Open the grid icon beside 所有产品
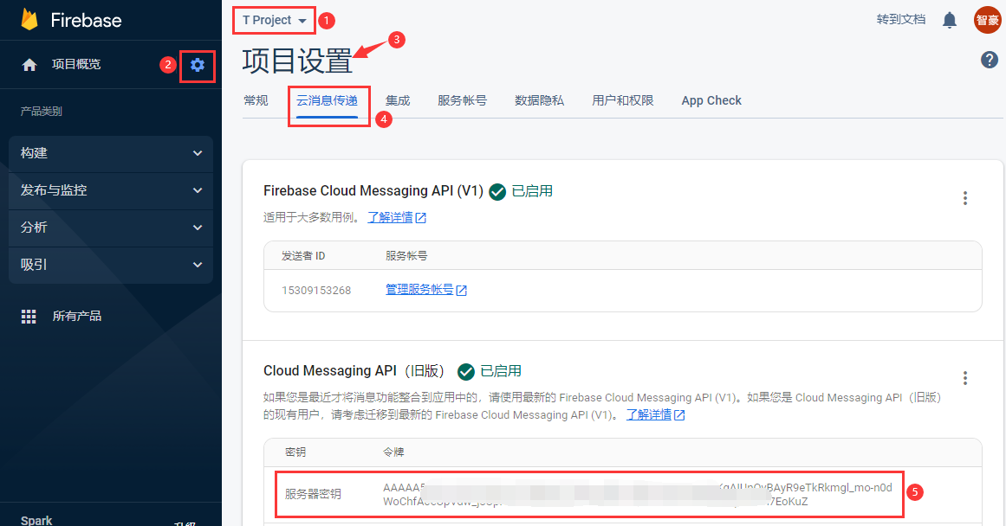The image size is (1006, 526). tap(29, 317)
